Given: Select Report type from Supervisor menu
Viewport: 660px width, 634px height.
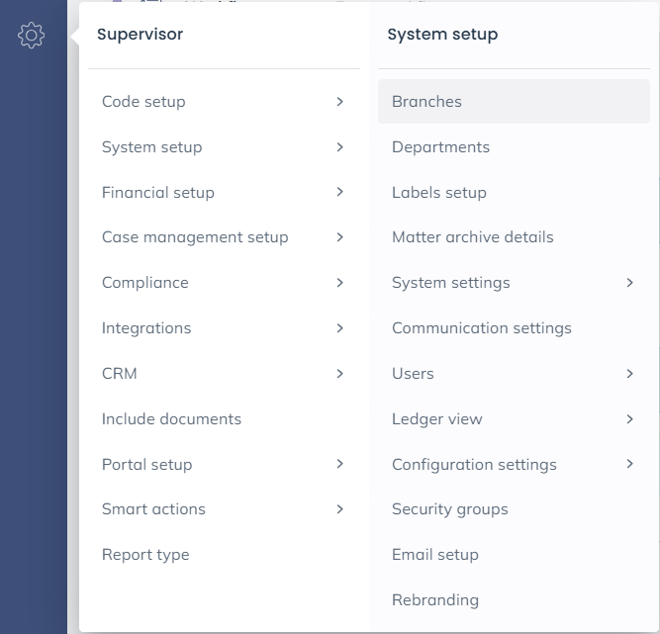Looking at the screenshot, I should [145, 555].
